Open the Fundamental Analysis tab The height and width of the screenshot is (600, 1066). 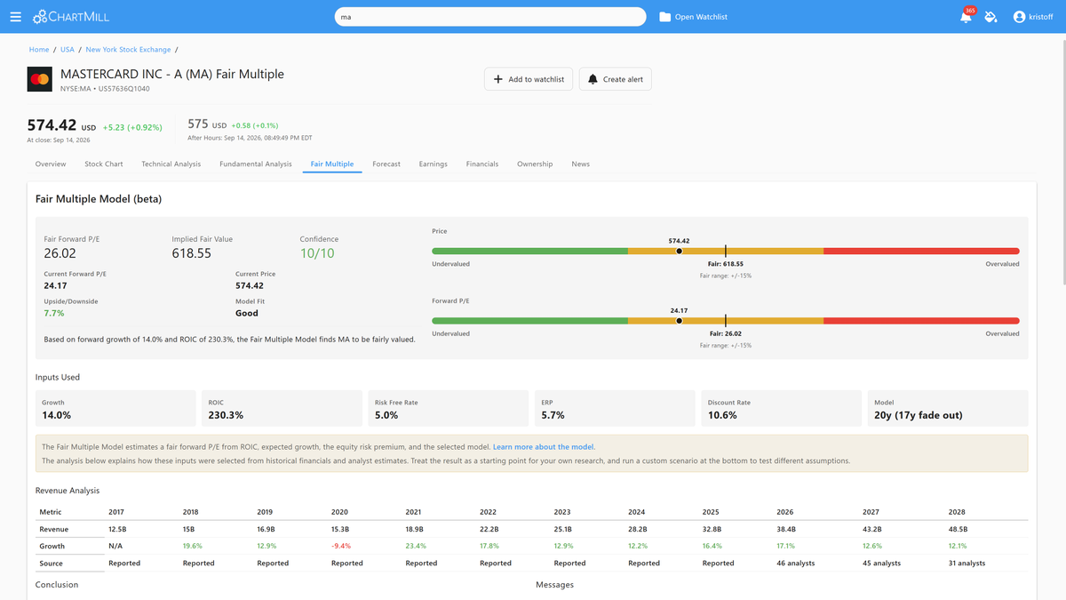(256, 164)
